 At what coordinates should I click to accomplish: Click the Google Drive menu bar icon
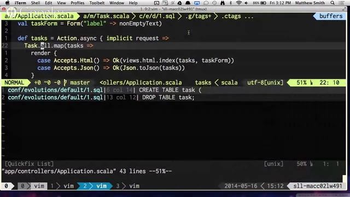(x=179, y=3)
